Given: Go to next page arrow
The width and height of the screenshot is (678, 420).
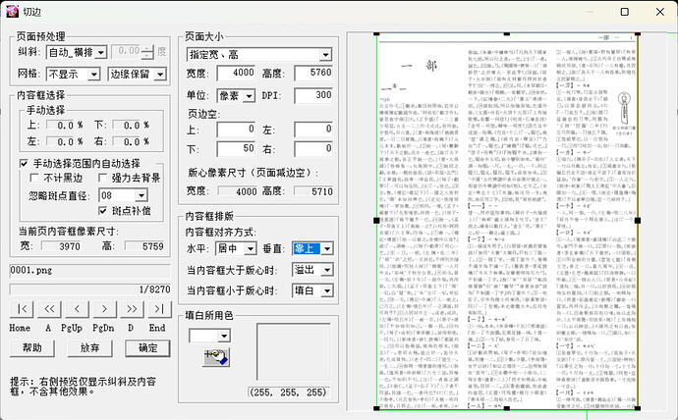Looking at the screenshot, I should [104, 309].
